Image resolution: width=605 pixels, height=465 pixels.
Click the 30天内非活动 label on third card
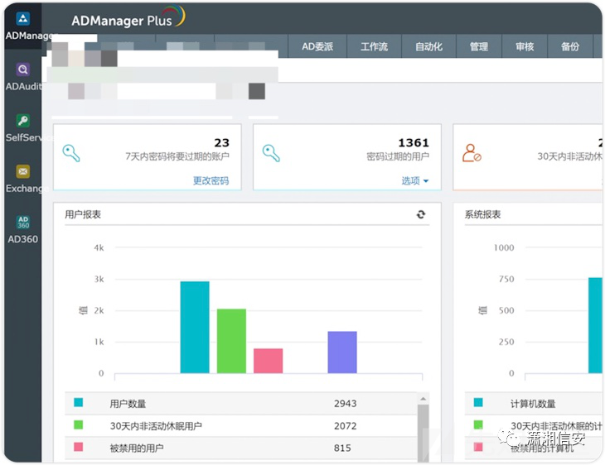569,156
